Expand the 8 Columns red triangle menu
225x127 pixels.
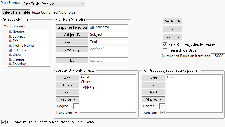point(5,26)
